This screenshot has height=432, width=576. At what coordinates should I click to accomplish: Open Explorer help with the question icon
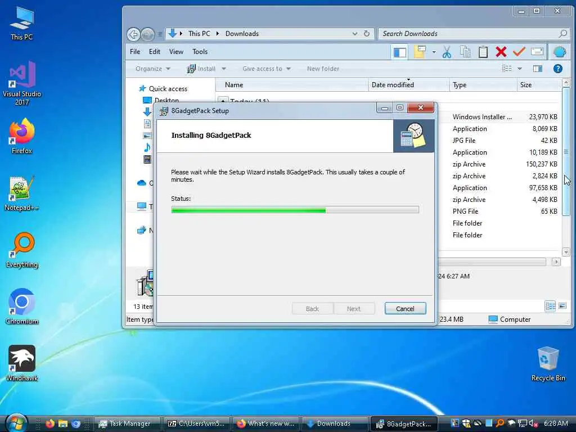point(557,69)
